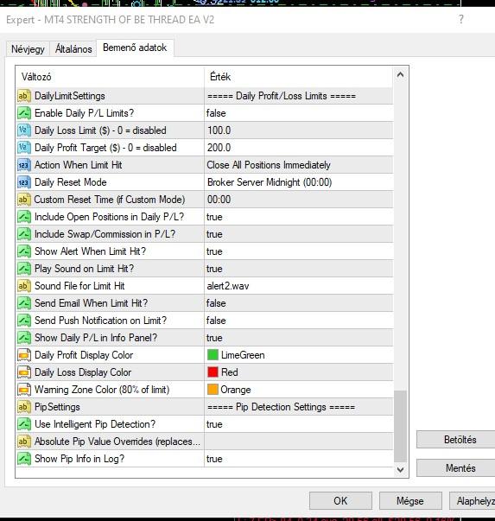This screenshot has width=495, height=521.
Task: Edit the Custom Reset Time value 00:00
Action: coord(299,200)
